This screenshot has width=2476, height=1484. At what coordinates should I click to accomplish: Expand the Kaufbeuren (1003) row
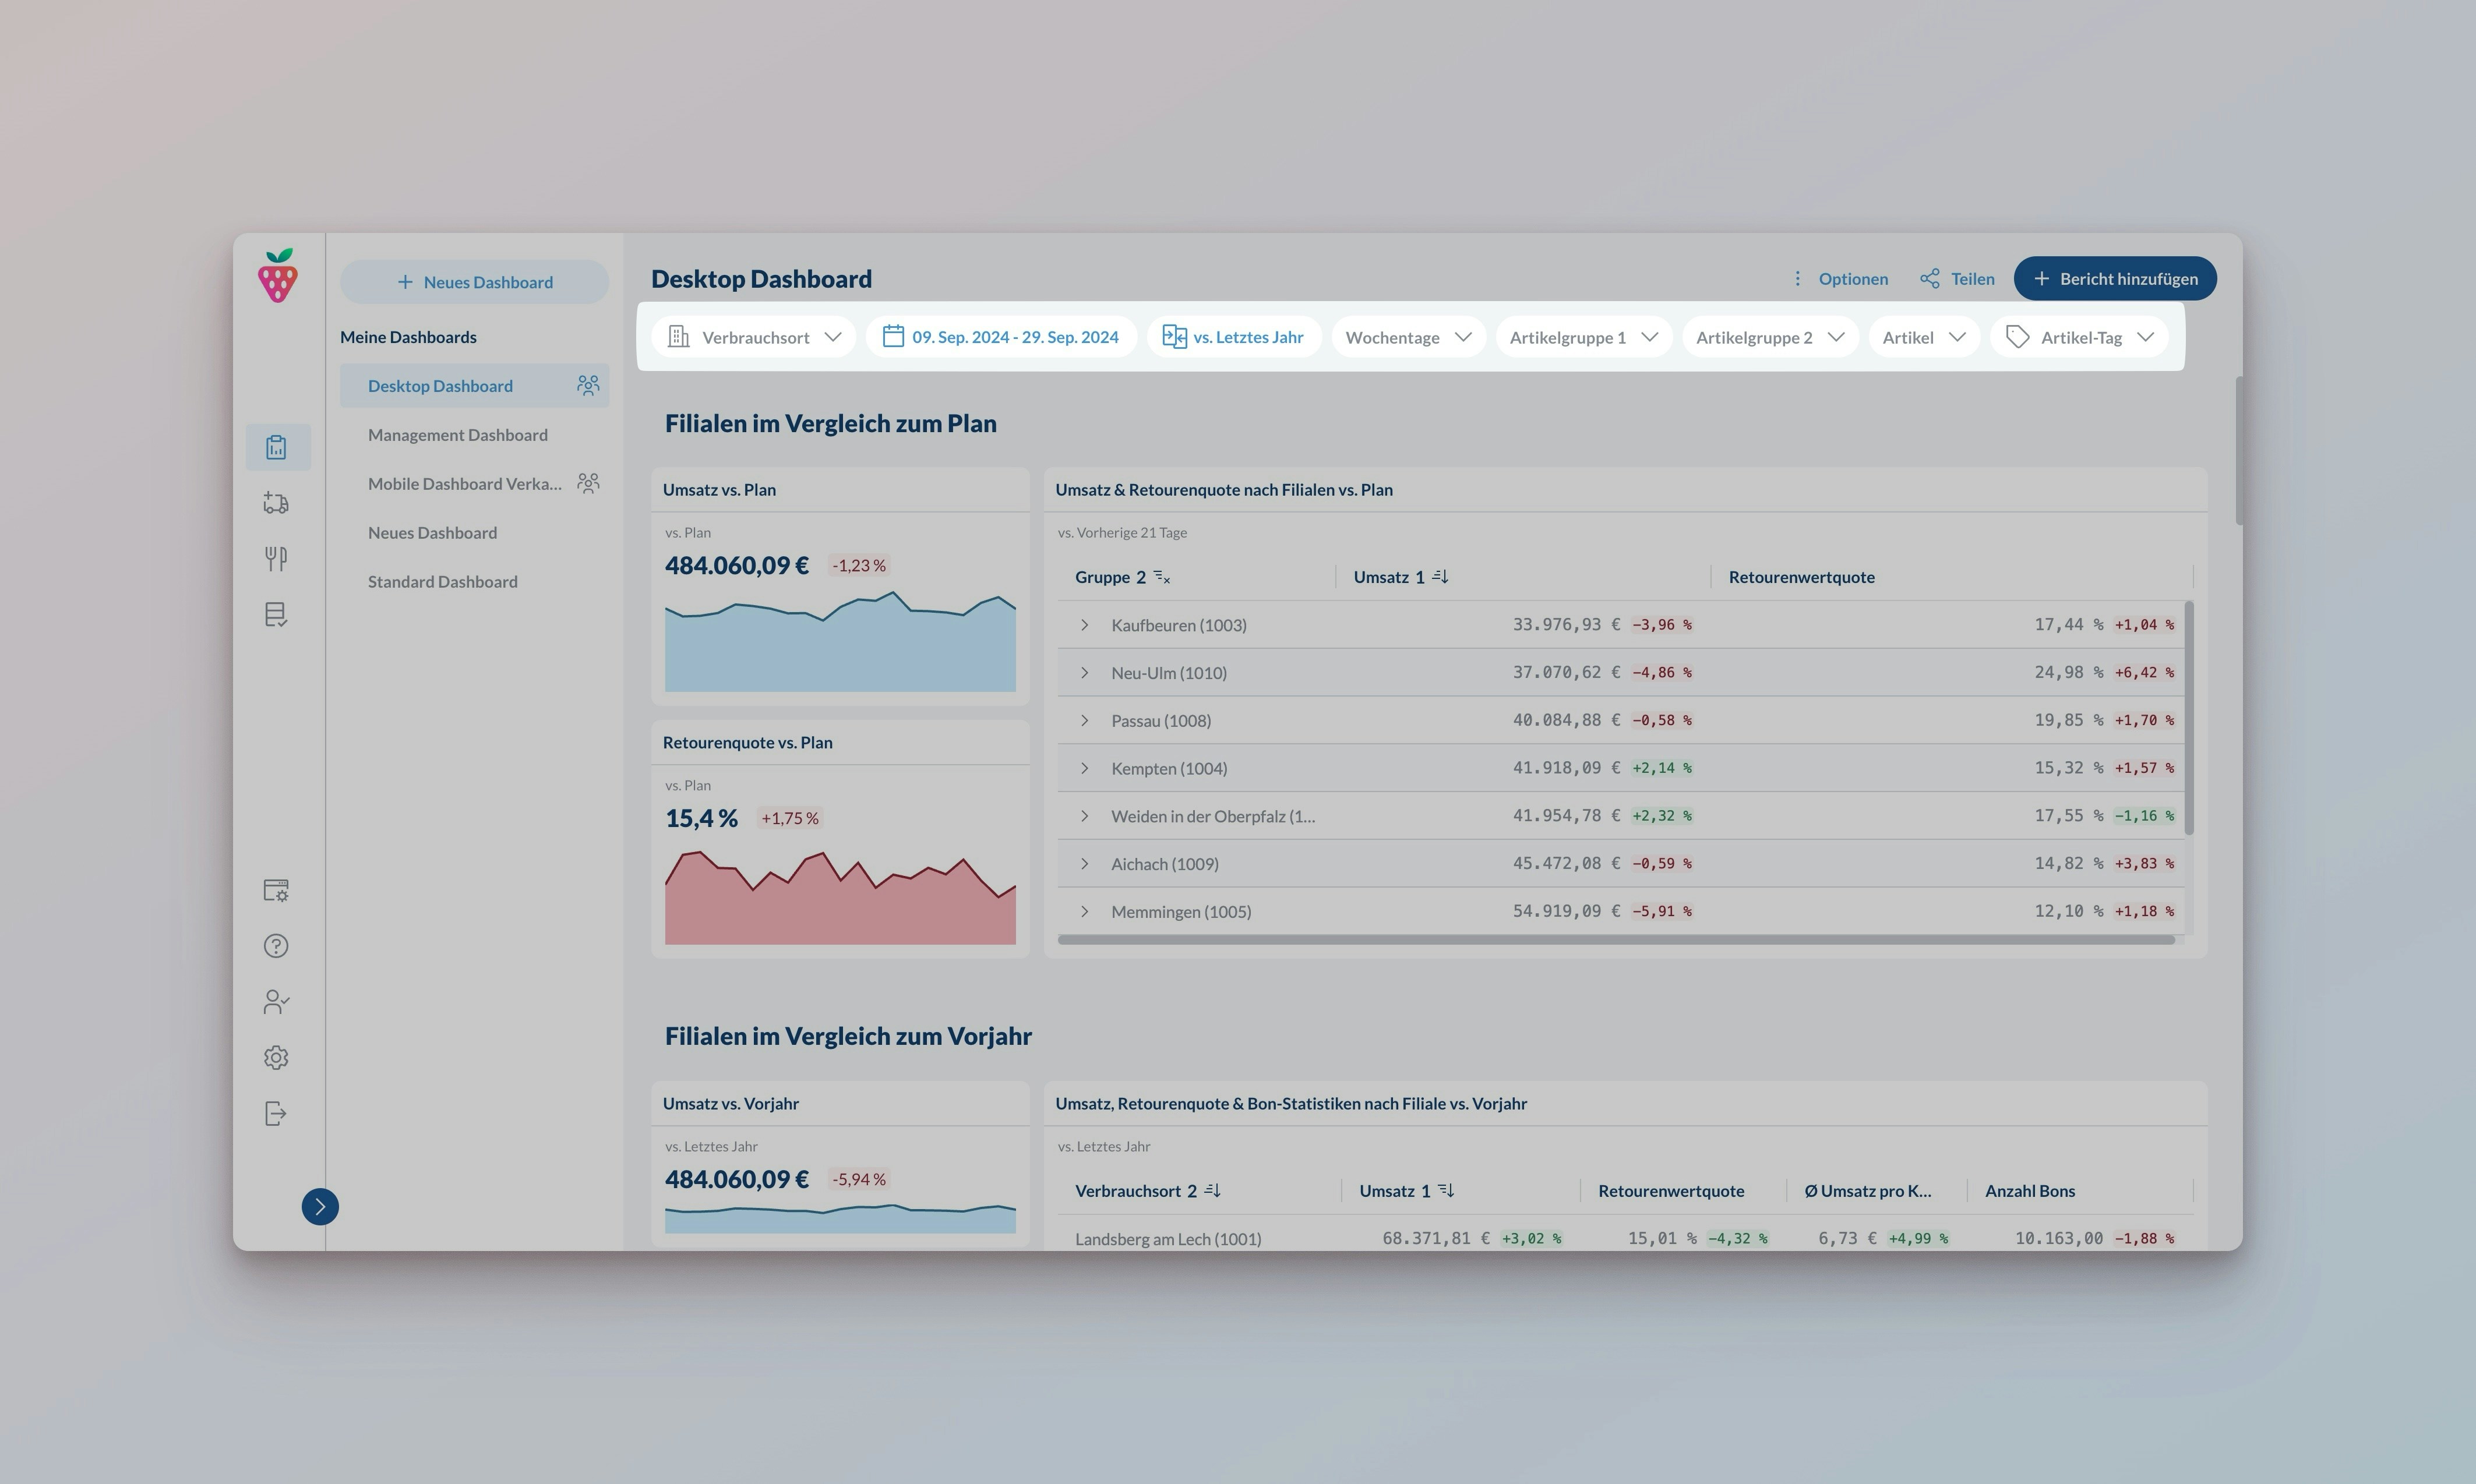coord(1084,625)
